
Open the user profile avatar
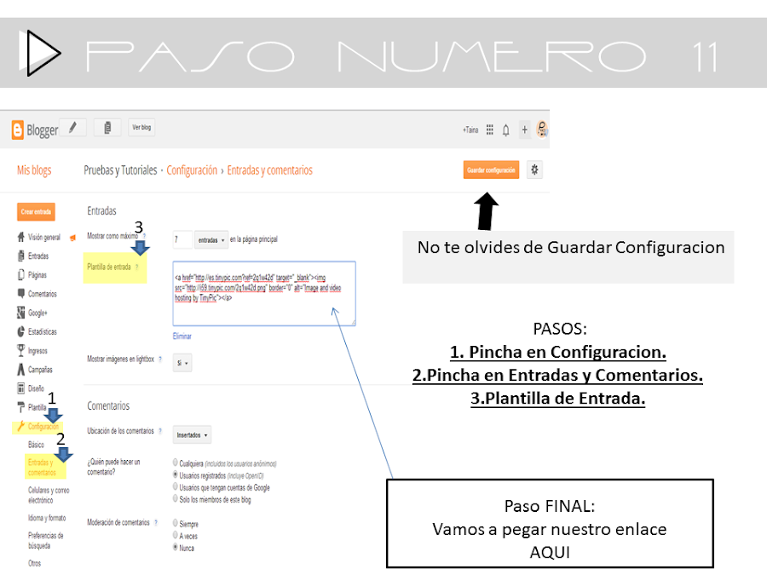[x=542, y=129]
